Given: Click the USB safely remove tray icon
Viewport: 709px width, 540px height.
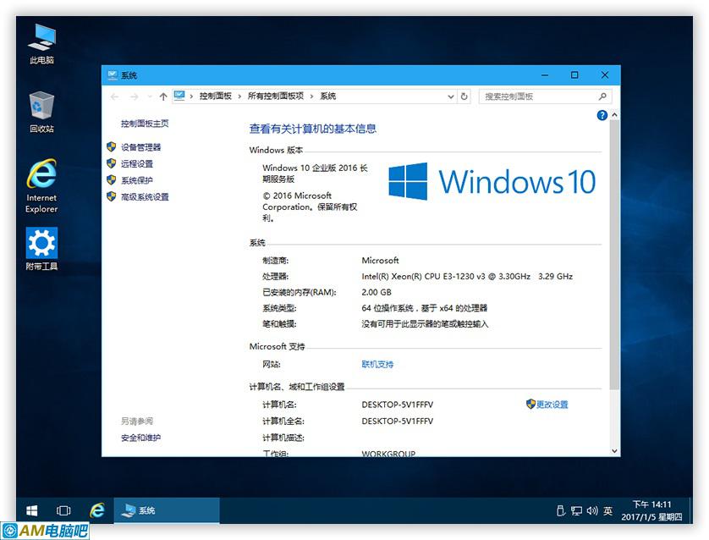Looking at the screenshot, I should pos(561,510).
